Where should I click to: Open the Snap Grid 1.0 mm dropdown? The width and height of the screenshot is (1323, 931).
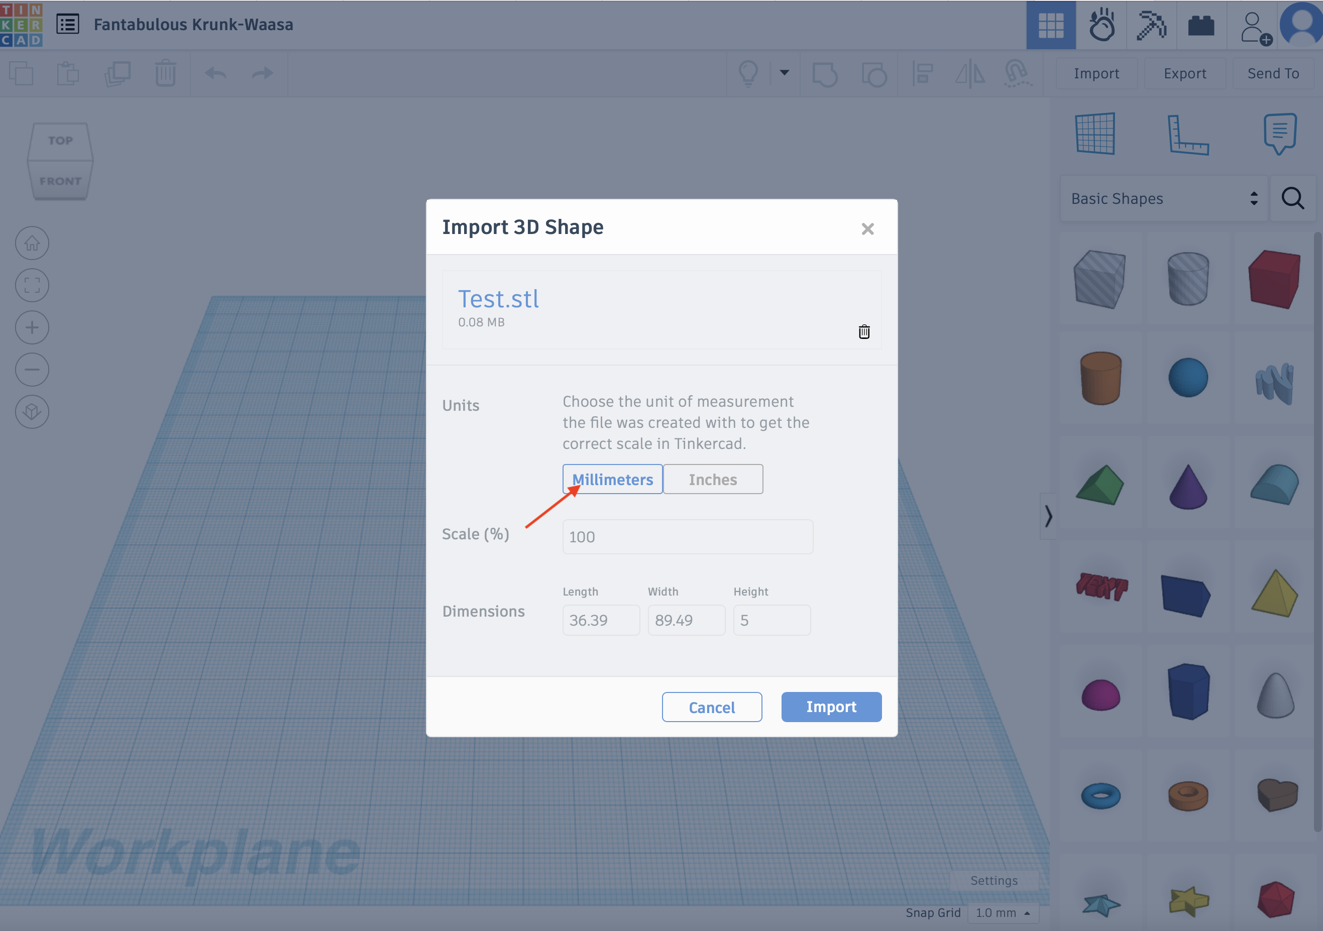pyautogui.click(x=1003, y=912)
